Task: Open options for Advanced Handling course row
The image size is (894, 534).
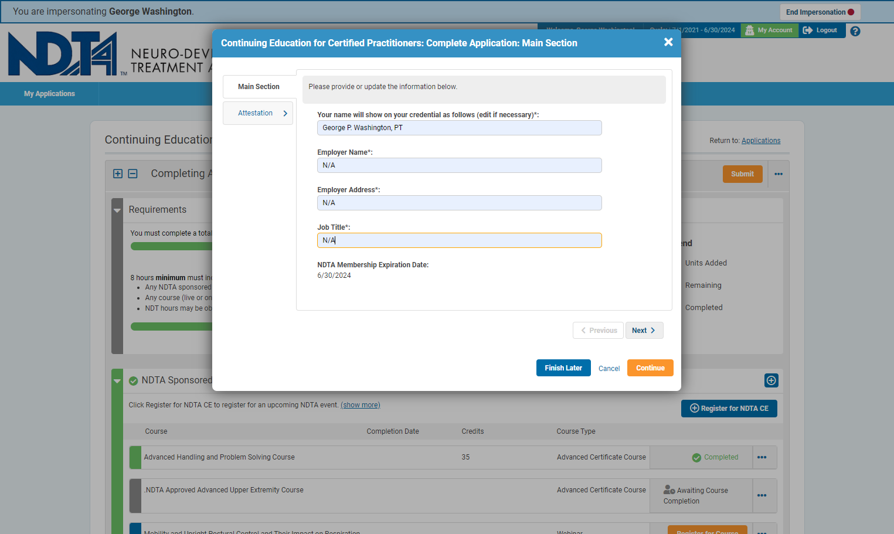Action: pyautogui.click(x=762, y=457)
